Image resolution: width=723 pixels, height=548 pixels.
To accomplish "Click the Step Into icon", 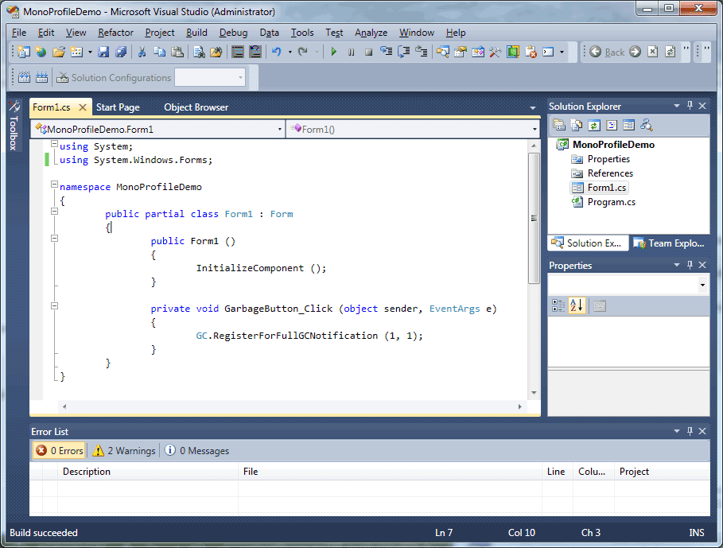I will pos(386,52).
